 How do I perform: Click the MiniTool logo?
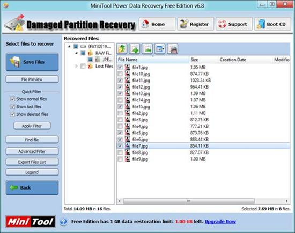coord(30,222)
